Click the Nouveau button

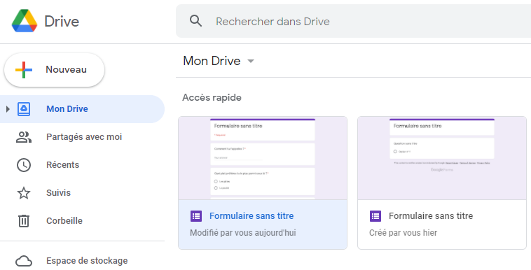(x=54, y=70)
